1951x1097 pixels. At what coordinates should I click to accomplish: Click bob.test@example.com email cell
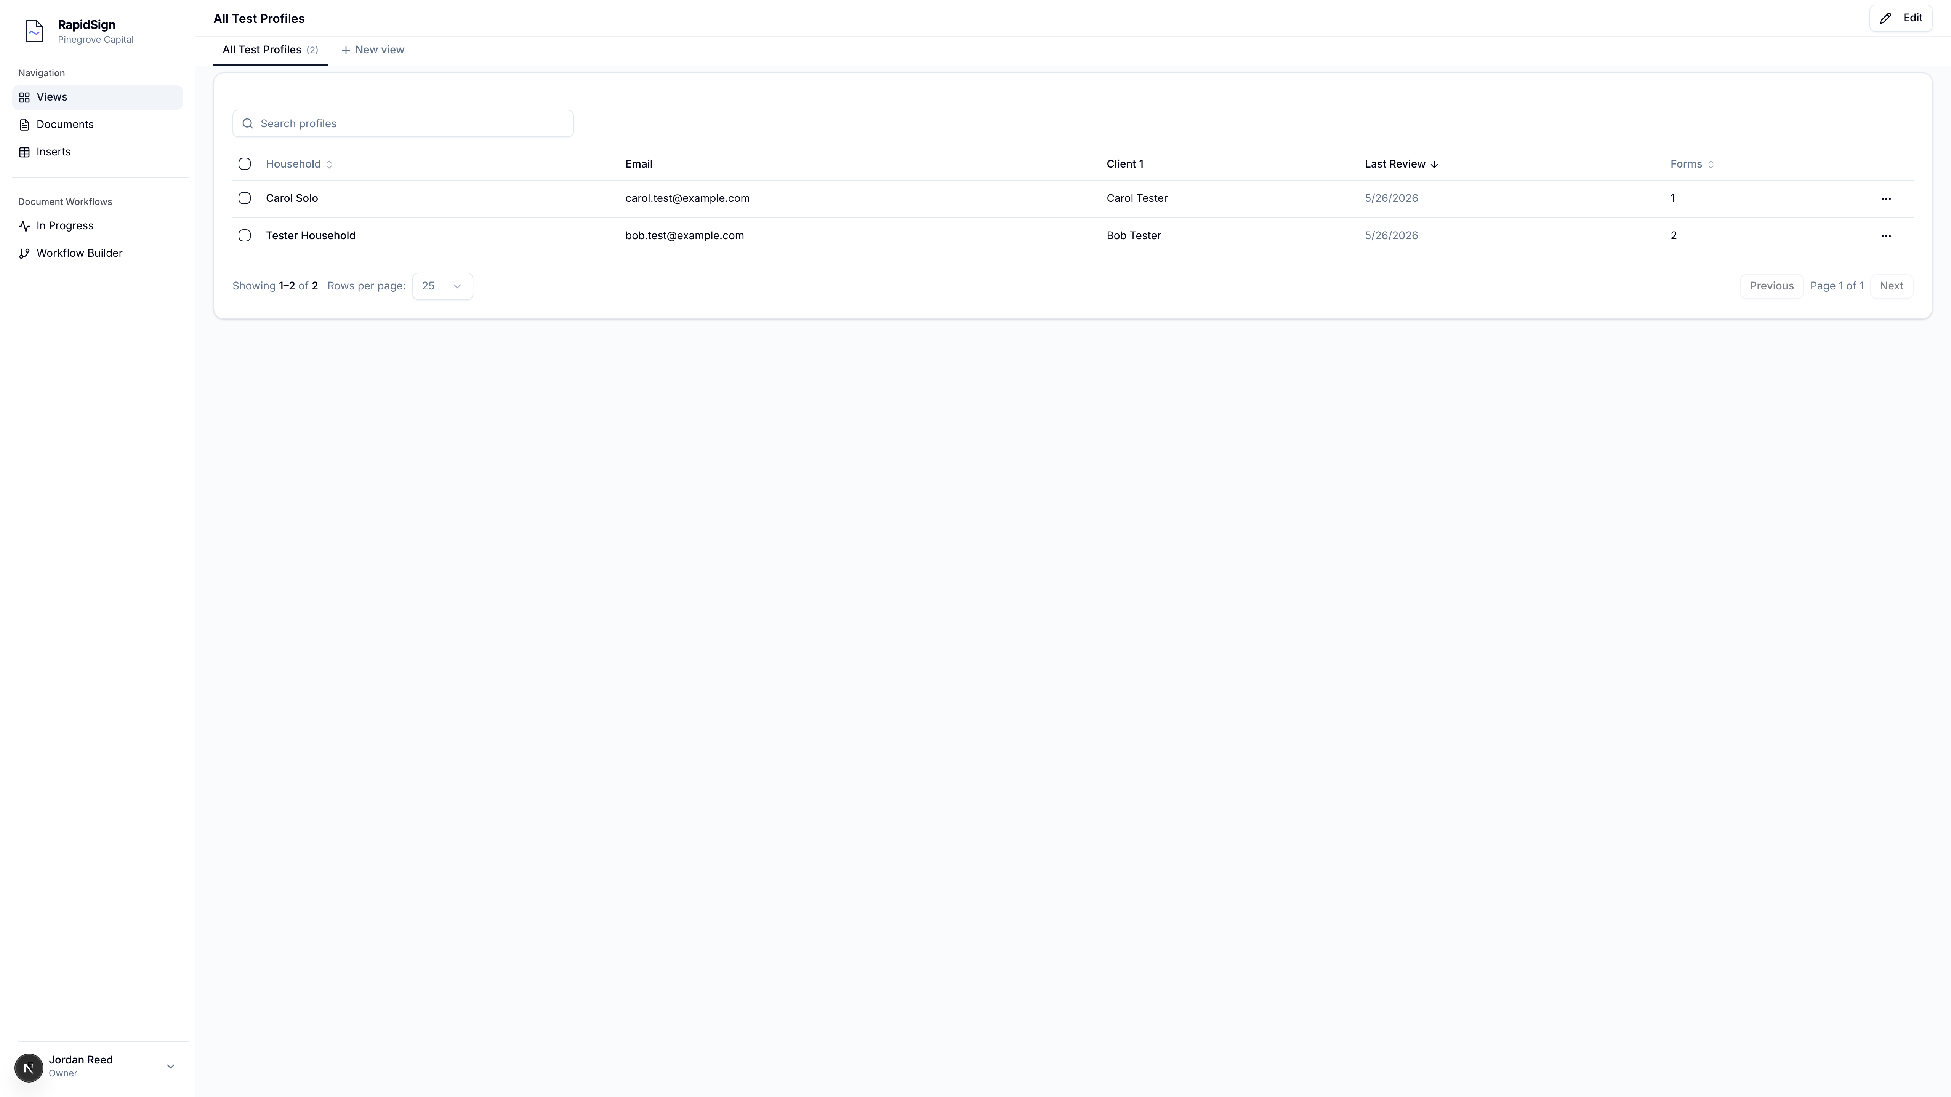[x=685, y=235]
